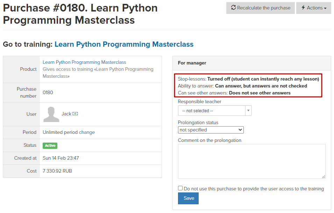Click the cost value 7 330.92 RUB
Viewport: 334px width, 213px height.
click(x=57, y=171)
